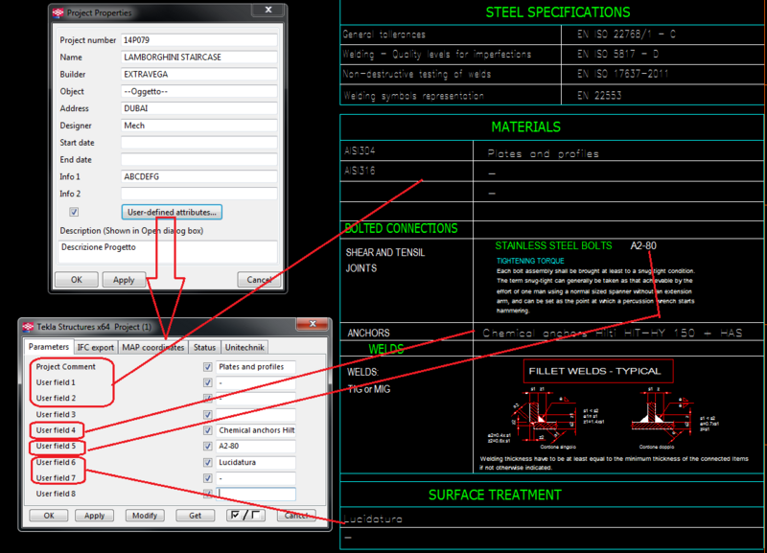Click the Tekla Structures icon on the Project dialog

pos(27,324)
